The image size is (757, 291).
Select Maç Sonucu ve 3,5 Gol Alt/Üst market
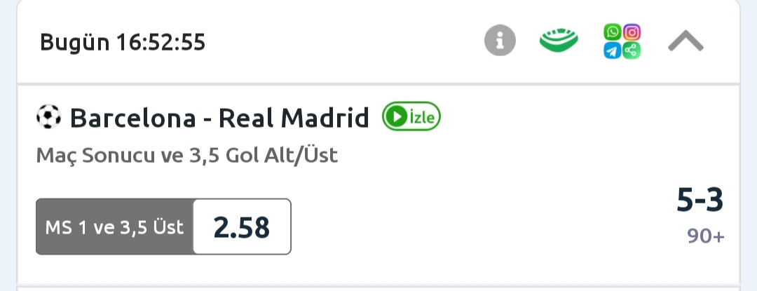[x=186, y=155]
